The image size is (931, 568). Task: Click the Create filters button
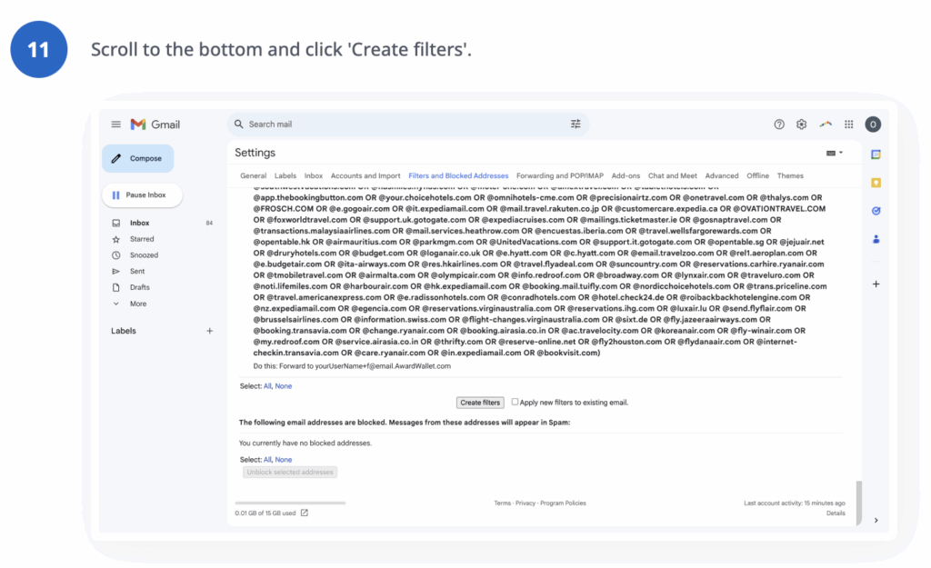[x=479, y=402]
